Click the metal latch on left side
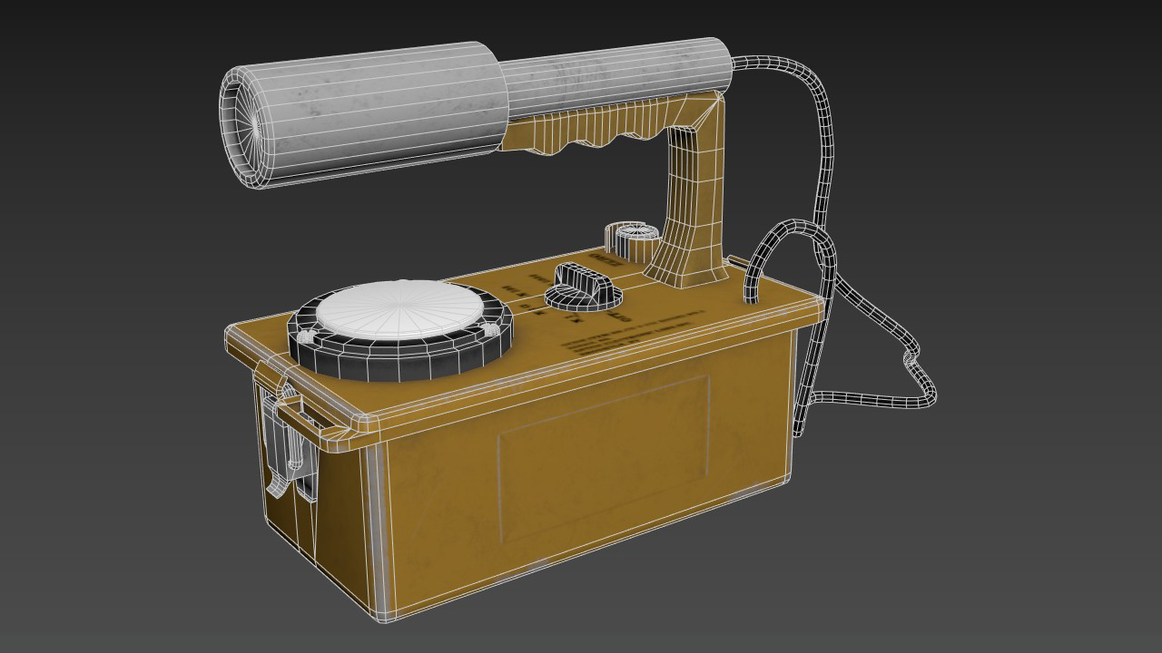Viewport: 1162px width, 653px height. 289,444
